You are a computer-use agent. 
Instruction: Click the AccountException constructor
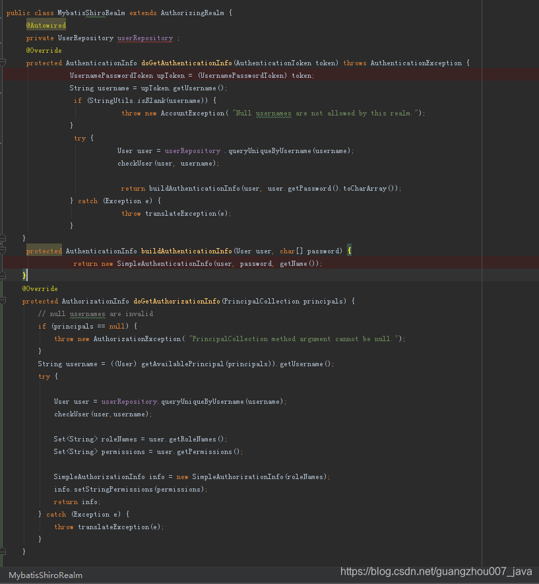click(x=193, y=114)
